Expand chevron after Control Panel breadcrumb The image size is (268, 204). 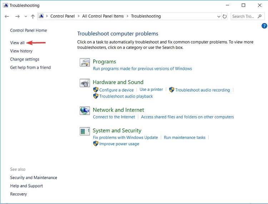79,16
